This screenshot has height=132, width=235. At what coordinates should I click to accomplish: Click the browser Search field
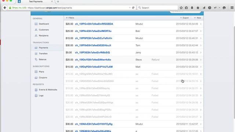[x=158, y=8]
